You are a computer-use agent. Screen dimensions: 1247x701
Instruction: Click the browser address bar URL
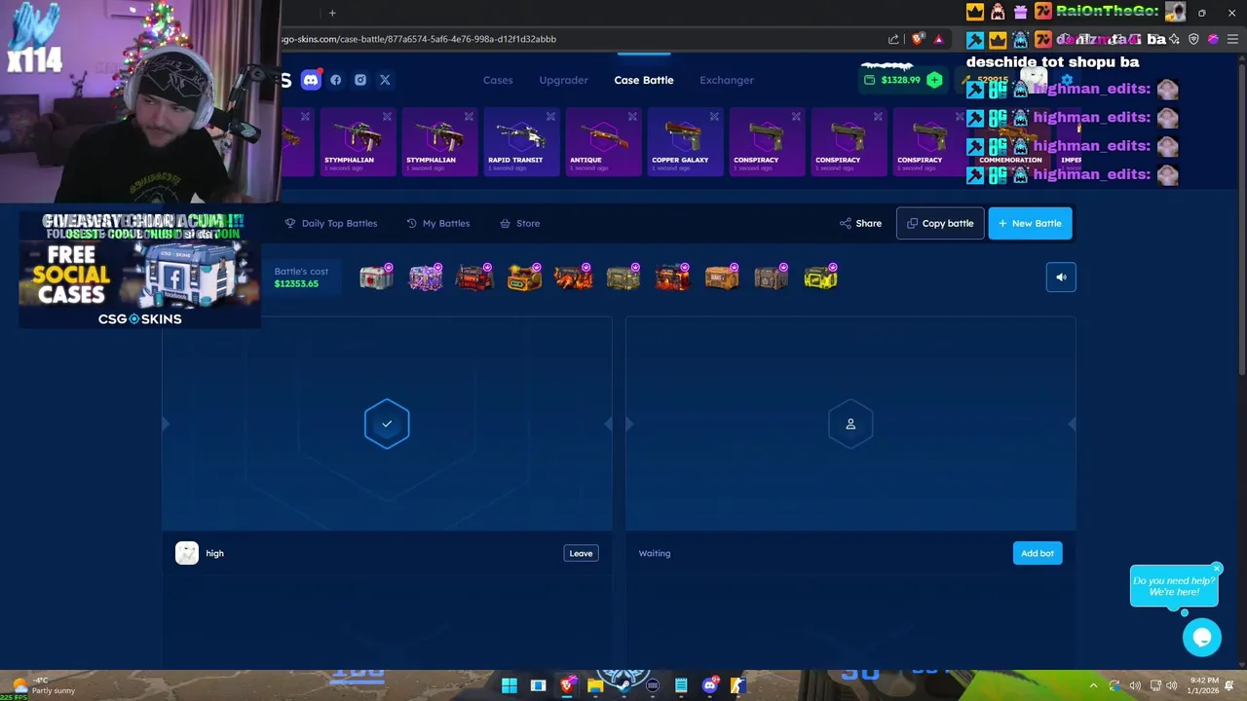point(419,39)
